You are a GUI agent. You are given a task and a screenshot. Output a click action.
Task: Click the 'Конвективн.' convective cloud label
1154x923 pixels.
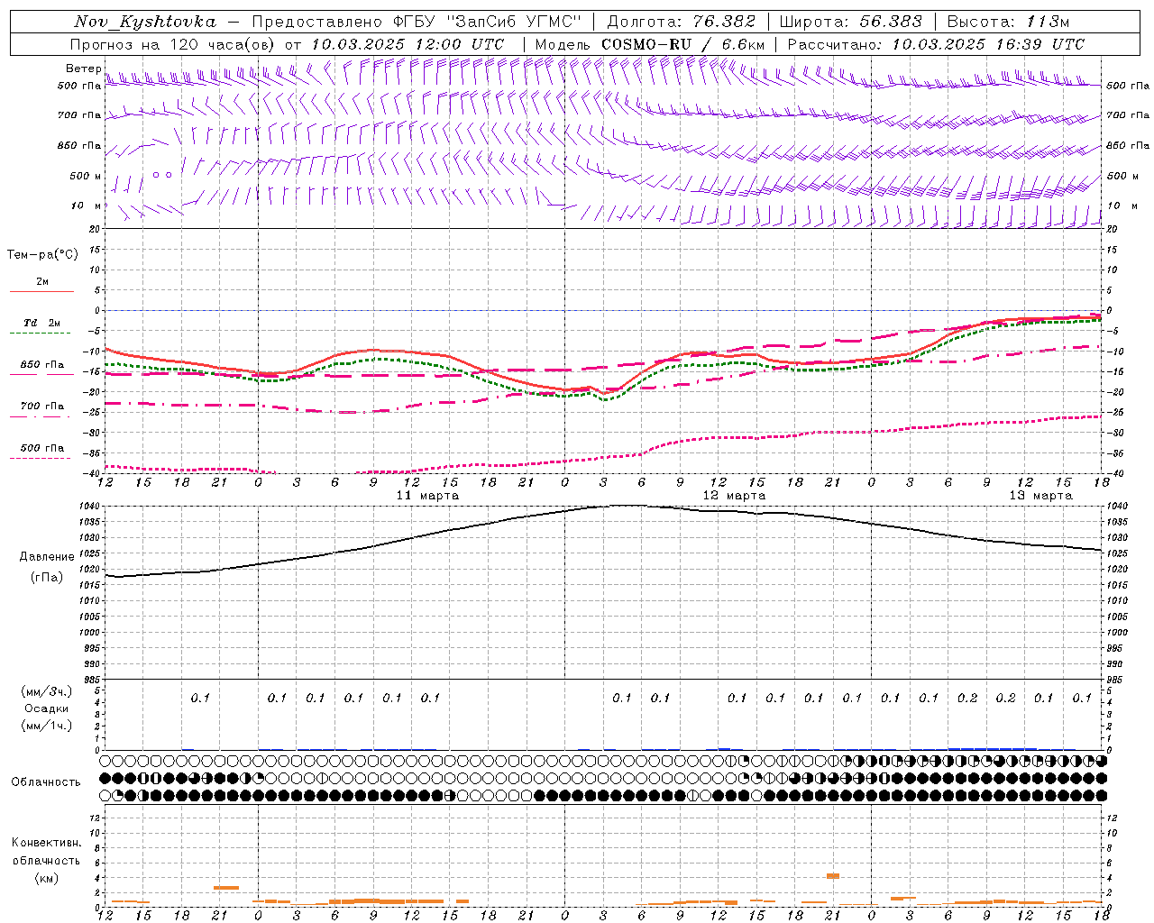pyautogui.click(x=46, y=843)
